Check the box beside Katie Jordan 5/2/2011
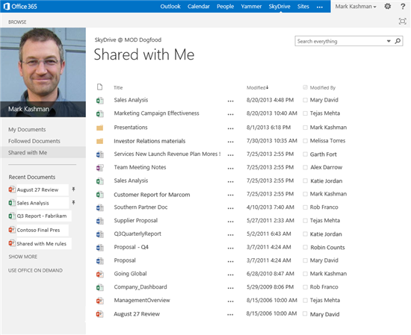Viewport: 411px width, 335px height. click(x=305, y=234)
